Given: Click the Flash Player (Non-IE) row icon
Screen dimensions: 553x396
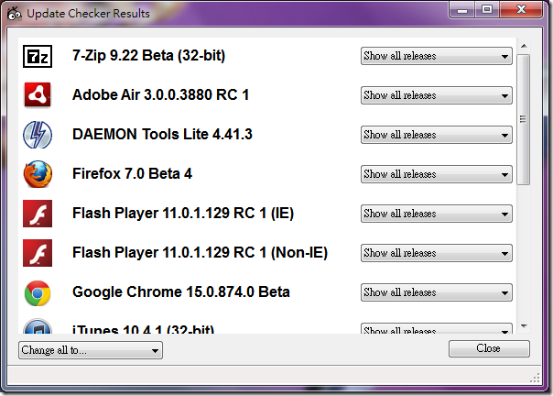Looking at the screenshot, I should (38, 253).
